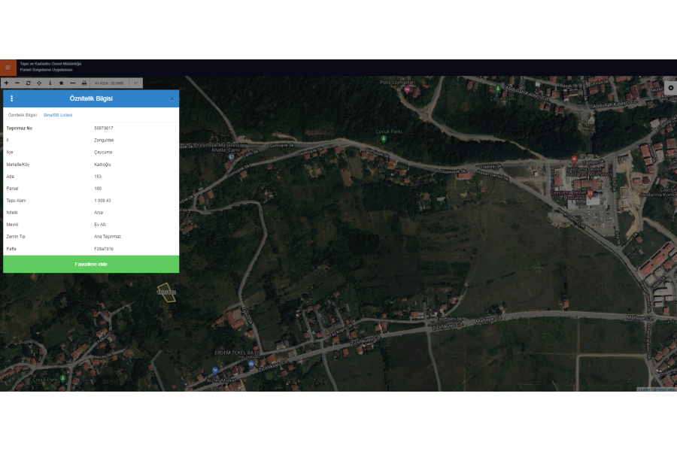The image size is (677, 451).
Task: Click the İkizler Market blue marker
Action: (x=215, y=371)
